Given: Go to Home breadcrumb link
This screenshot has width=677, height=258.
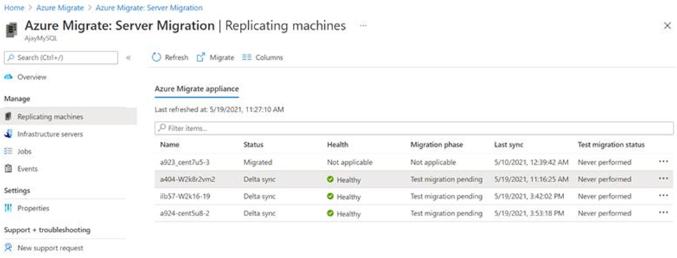Looking at the screenshot, I should [x=14, y=8].
